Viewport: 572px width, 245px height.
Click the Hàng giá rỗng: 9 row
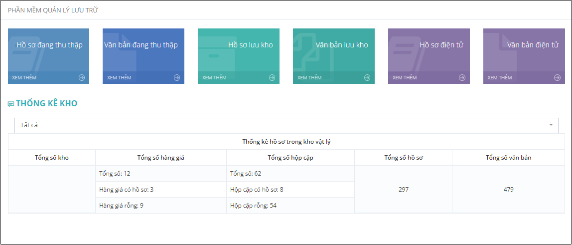pos(161,206)
